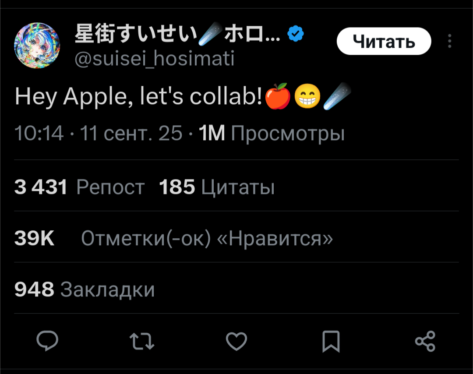Viewport: 473px width, 374px height.
Task: Tap the repost arrows icon
Action: click(x=142, y=341)
